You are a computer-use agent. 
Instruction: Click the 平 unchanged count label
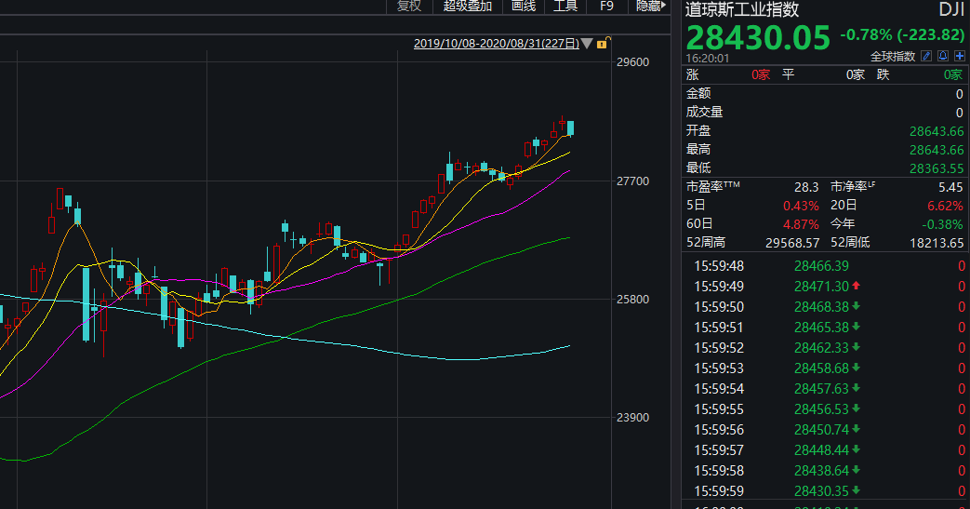click(x=788, y=75)
